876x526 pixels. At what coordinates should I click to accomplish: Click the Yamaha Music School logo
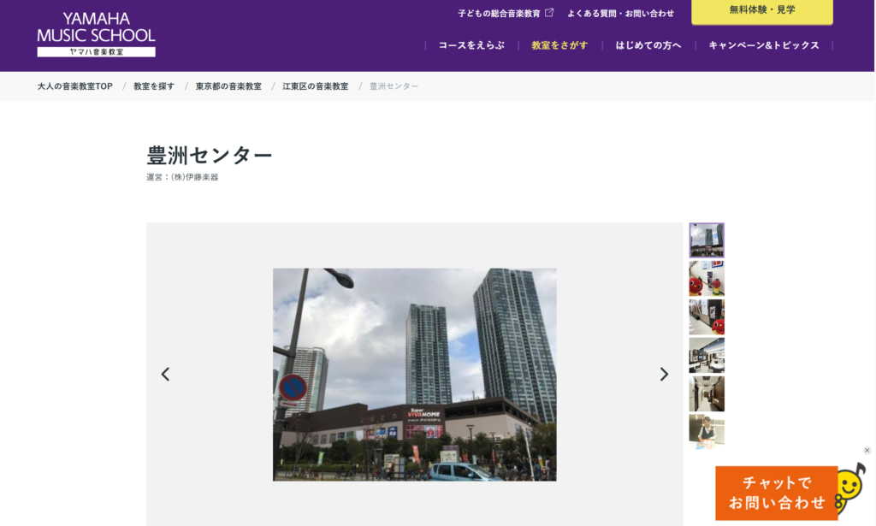(96, 34)
